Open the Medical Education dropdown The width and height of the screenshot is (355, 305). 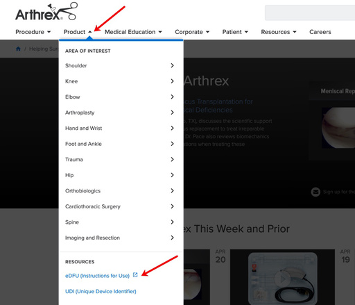coord(133,32)
